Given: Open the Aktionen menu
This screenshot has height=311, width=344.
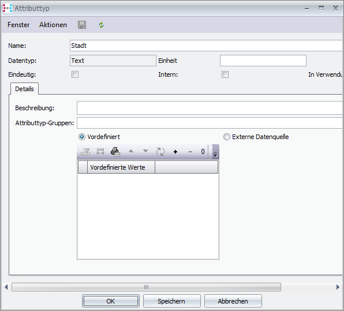Looking at the screenshot, I should click(x=53, y=25).
